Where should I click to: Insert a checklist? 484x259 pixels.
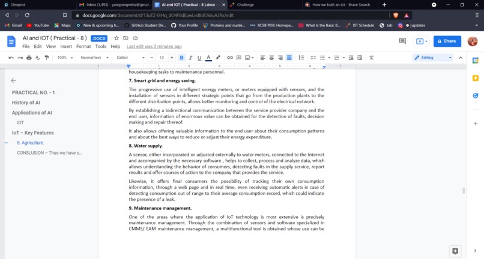(x=313, y=58)
